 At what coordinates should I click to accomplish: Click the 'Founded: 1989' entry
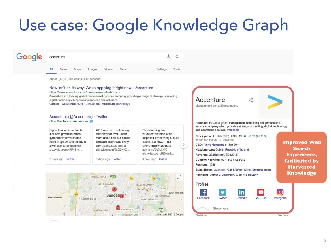(x=205, y=165)
